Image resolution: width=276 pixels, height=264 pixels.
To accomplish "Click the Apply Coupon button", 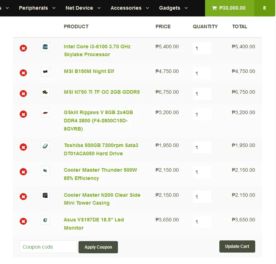I will [98, 247].
